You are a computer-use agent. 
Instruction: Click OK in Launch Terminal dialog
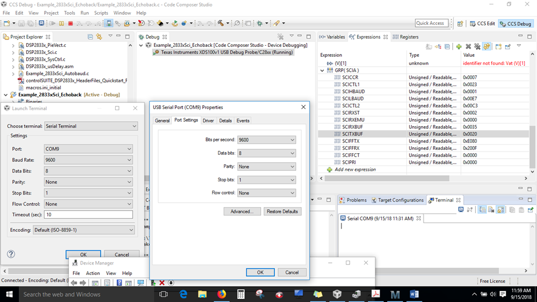[x=83, y=255]
